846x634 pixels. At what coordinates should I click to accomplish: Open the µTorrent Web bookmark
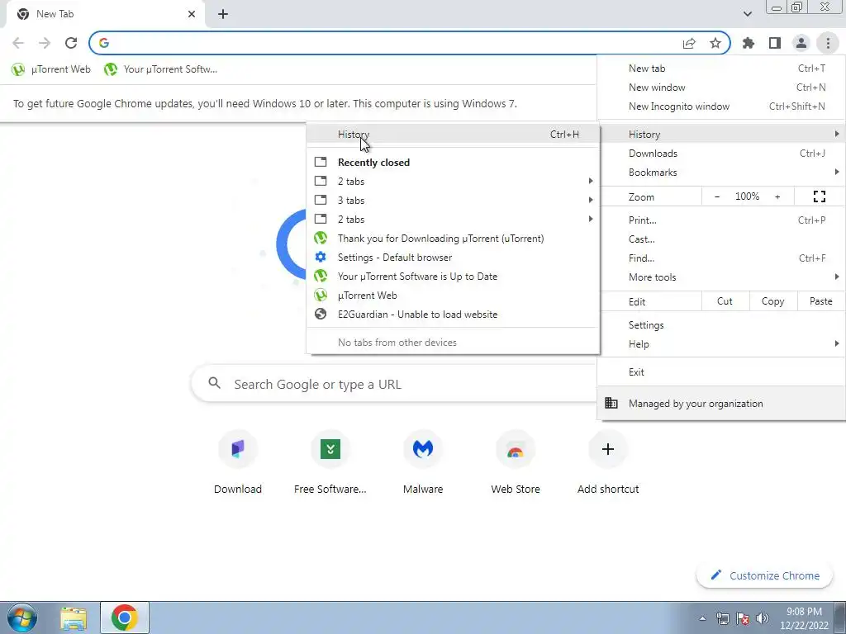click(x=51, y=69)
